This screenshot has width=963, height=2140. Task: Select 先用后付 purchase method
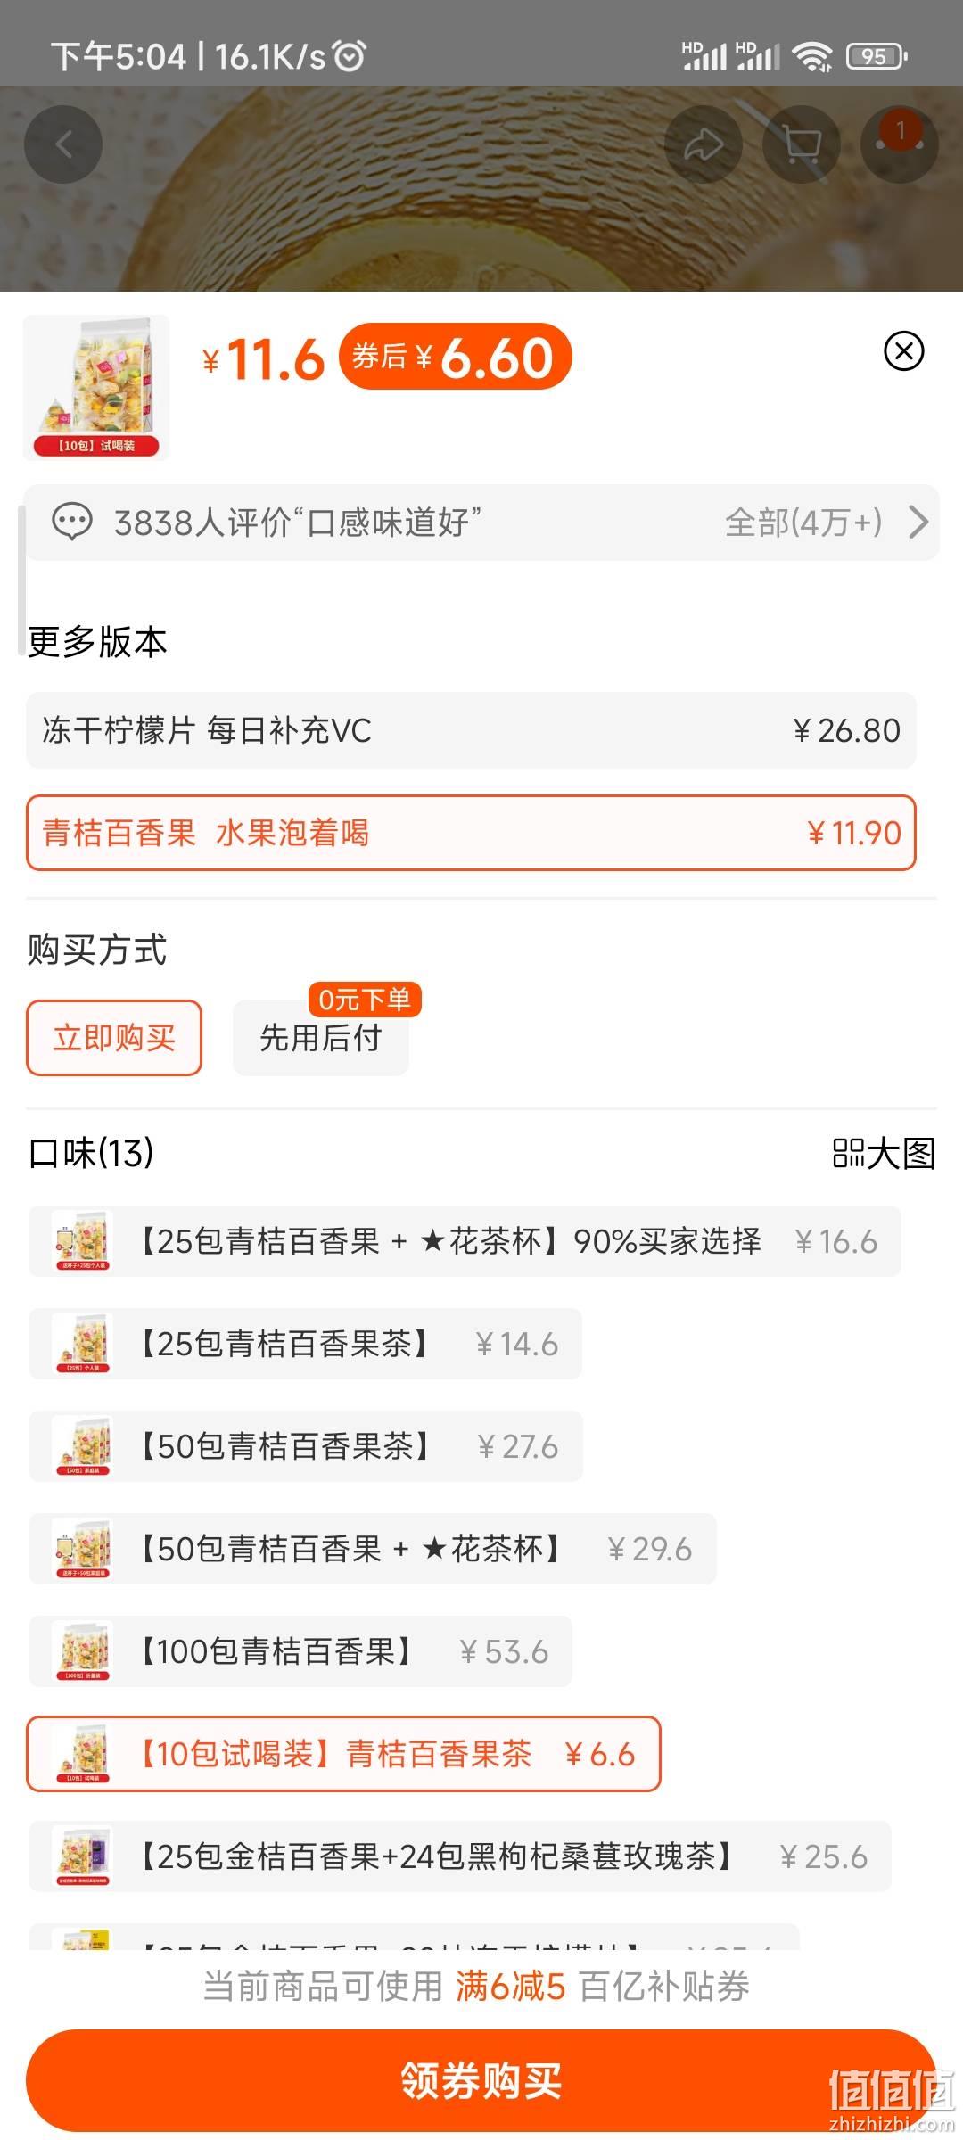[x=321, y=1038]
